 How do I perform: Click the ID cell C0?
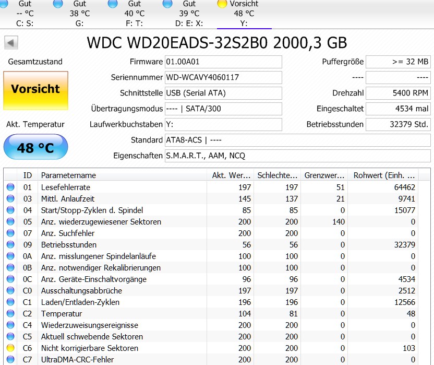[x=28, y=291]
